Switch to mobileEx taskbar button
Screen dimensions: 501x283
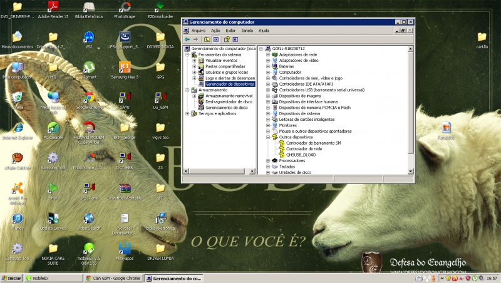pos(53,278)
